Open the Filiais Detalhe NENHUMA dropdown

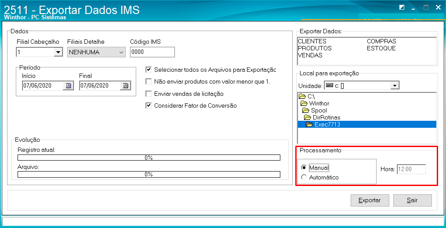click(96, 52)
